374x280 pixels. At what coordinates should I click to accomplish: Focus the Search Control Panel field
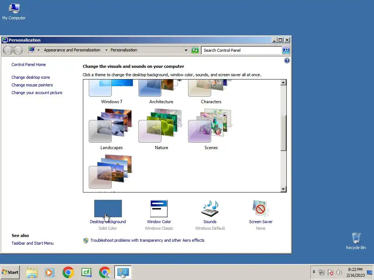[x=241, y=50]
